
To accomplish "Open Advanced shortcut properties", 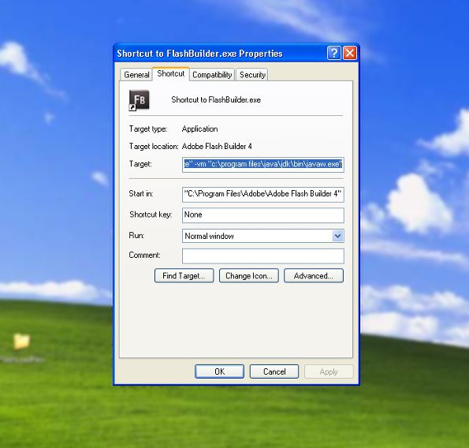I will coord(314,275).
